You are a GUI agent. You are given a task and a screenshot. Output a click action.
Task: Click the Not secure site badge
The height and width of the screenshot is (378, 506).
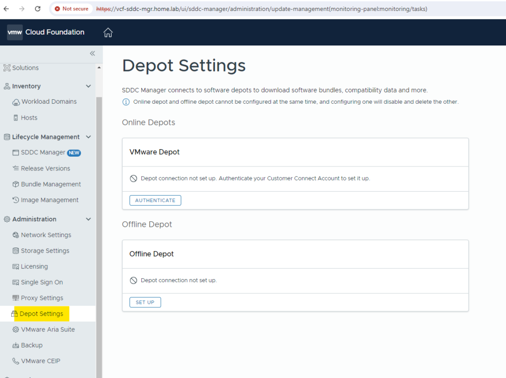(72, 9)
